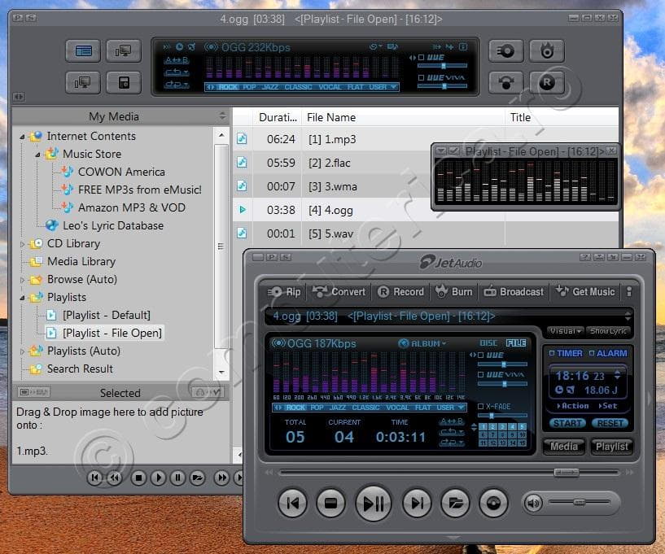Click the play button in media window bottom bar
Image resolution: width=665 pixels, height=554 pixels.
158,478
